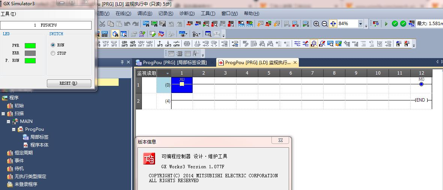This screenshot has width=443, height=190.
Task: Click the cut scissors icon
Action: click(102, 24)
